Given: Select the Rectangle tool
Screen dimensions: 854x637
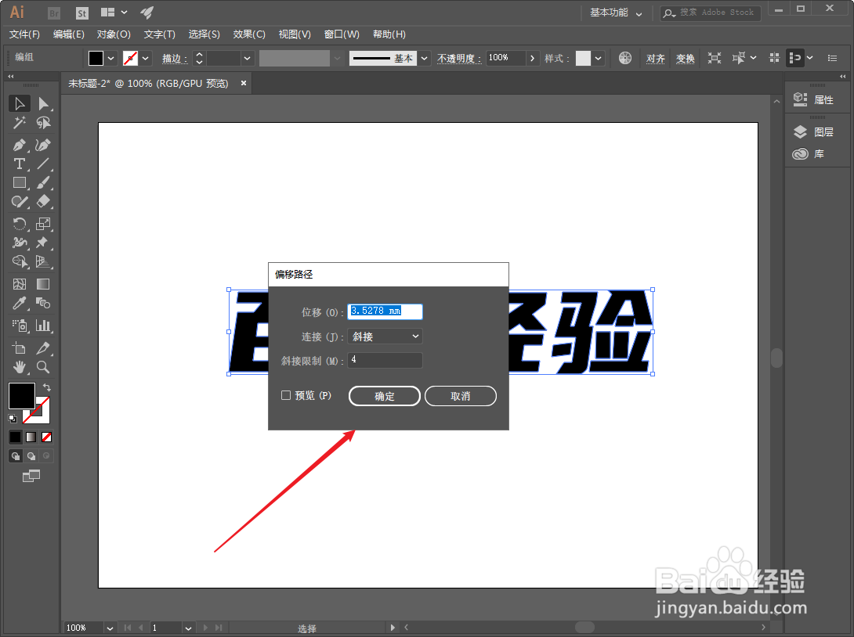Looking at the screenshot, I should 19,183.
